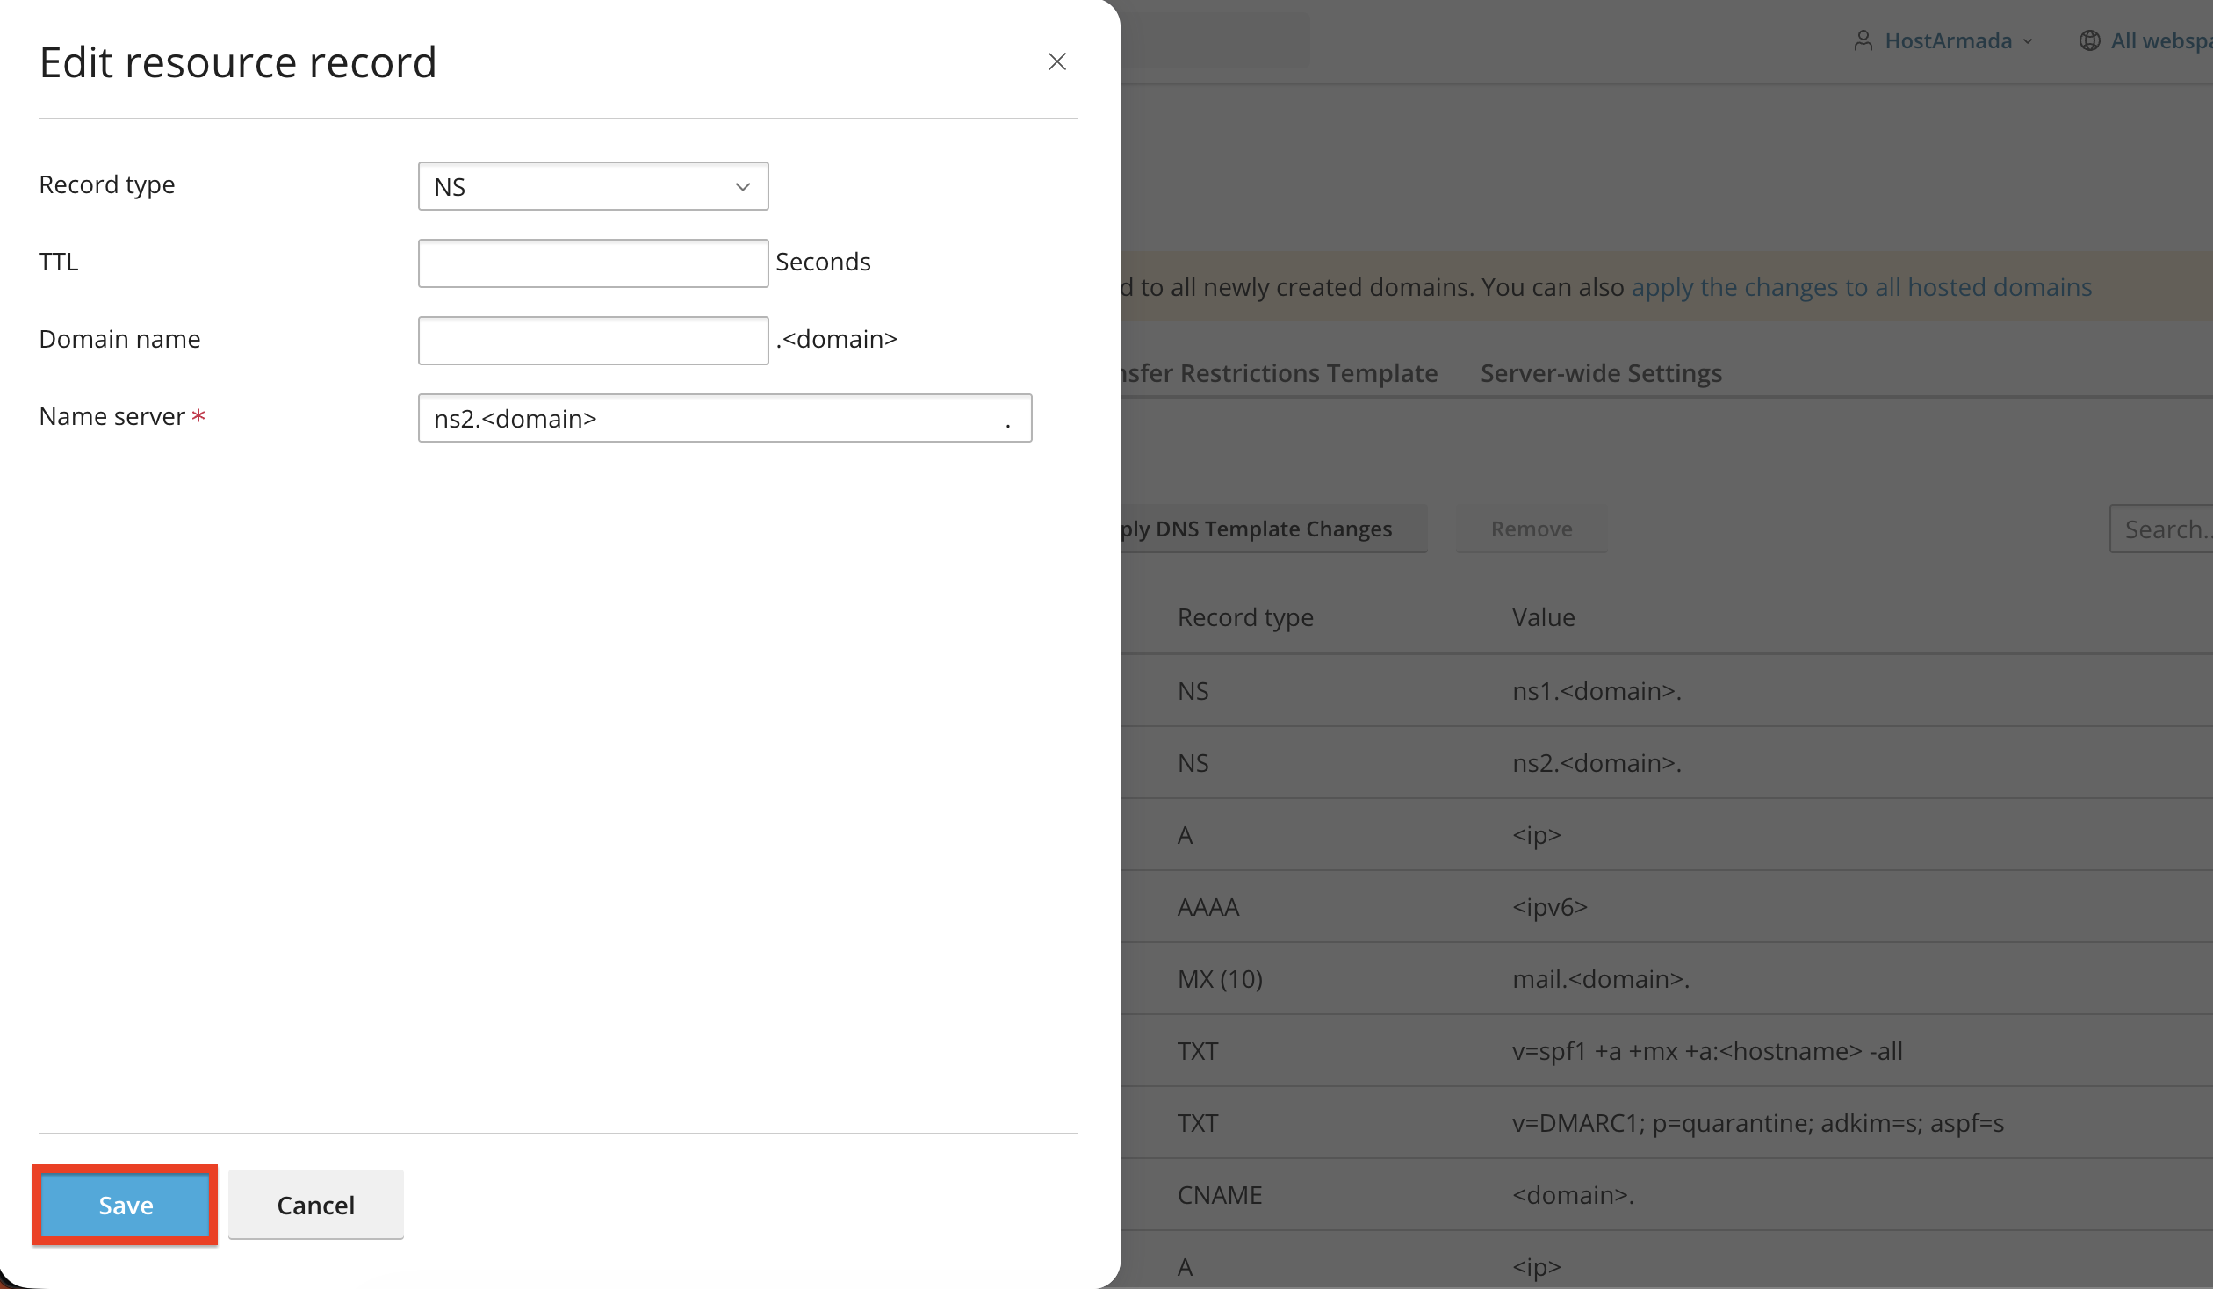Sort by the Record type column header
Screen dimensions: 2213x1289
[1245, 617]
